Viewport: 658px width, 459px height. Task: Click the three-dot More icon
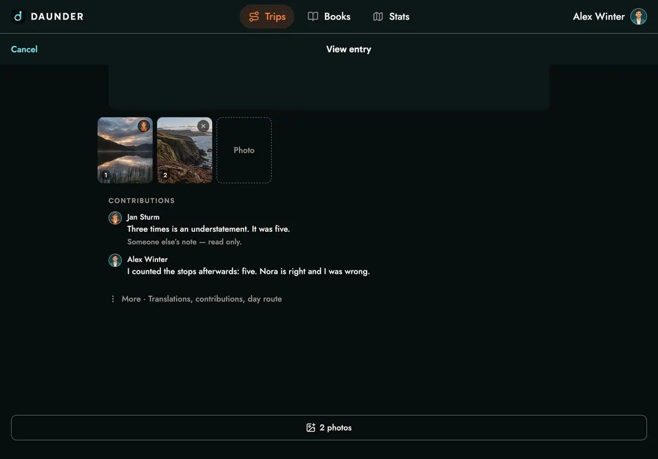113,299
